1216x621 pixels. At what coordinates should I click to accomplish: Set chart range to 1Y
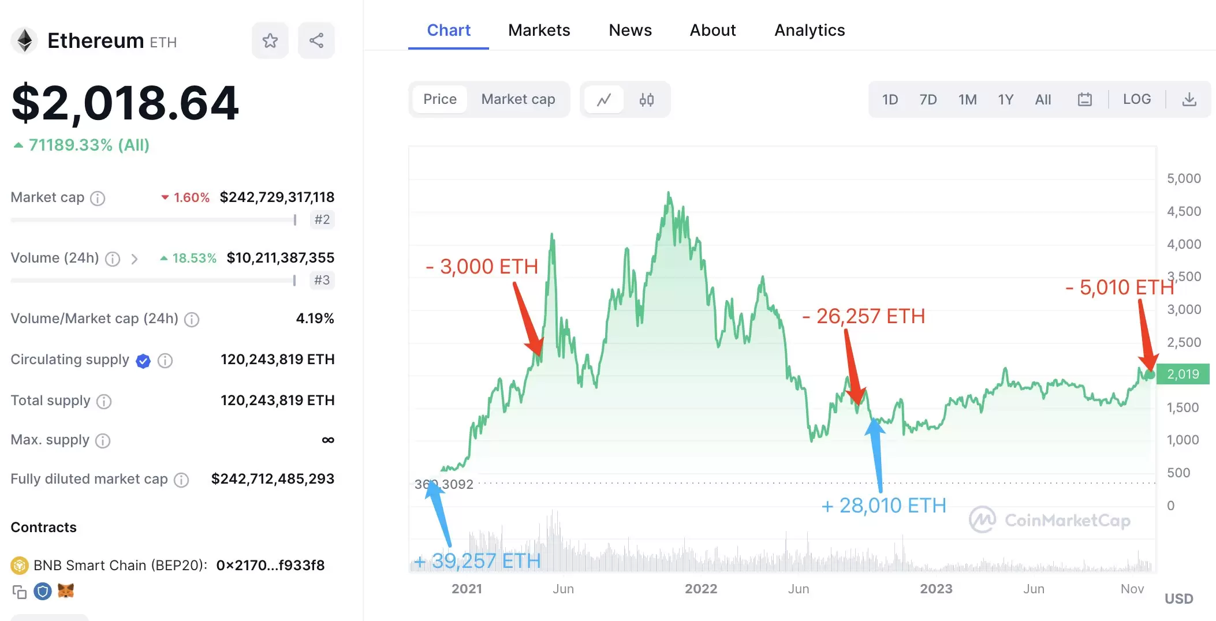click(1005, 100)
